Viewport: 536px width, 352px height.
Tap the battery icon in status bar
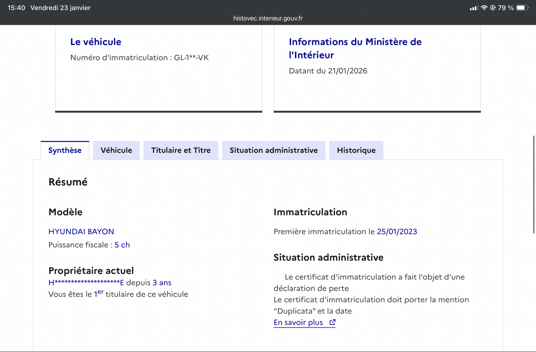point(523,8)
